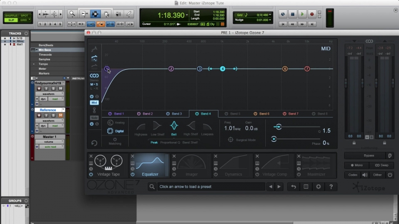This screenshot has height=224, width=399.
Task: Select Band Shelf bell mode
Action: pos(190,142)
